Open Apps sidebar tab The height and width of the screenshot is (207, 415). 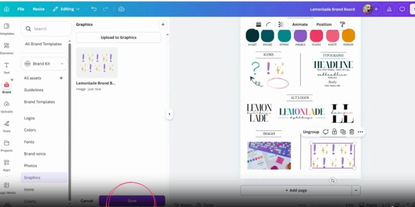[x=6, y=165]
